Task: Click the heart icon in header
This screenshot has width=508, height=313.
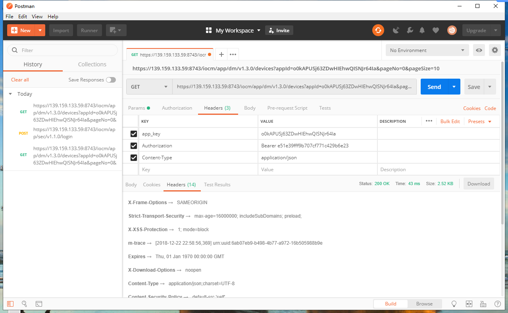Action: [x=436, y=30]
